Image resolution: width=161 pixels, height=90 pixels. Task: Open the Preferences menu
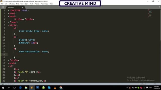[x=44, y=4]
